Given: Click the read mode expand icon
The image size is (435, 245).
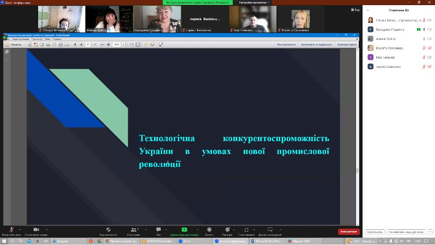Looking at the screenshot, I should pyautogui.click(x=161, y=44).
